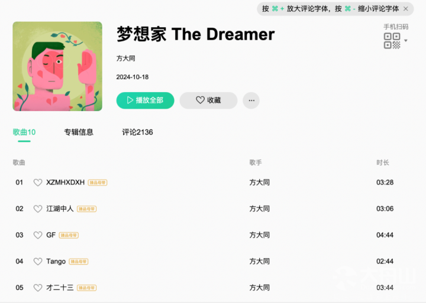Open artist 方大同 link under album title

[126, 58]
